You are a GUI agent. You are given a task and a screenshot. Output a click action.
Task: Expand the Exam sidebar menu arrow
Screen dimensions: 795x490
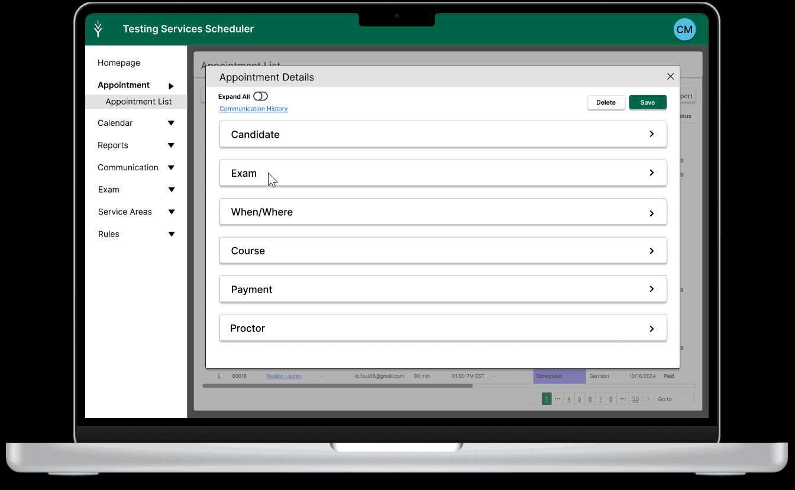tap(171, 190)
